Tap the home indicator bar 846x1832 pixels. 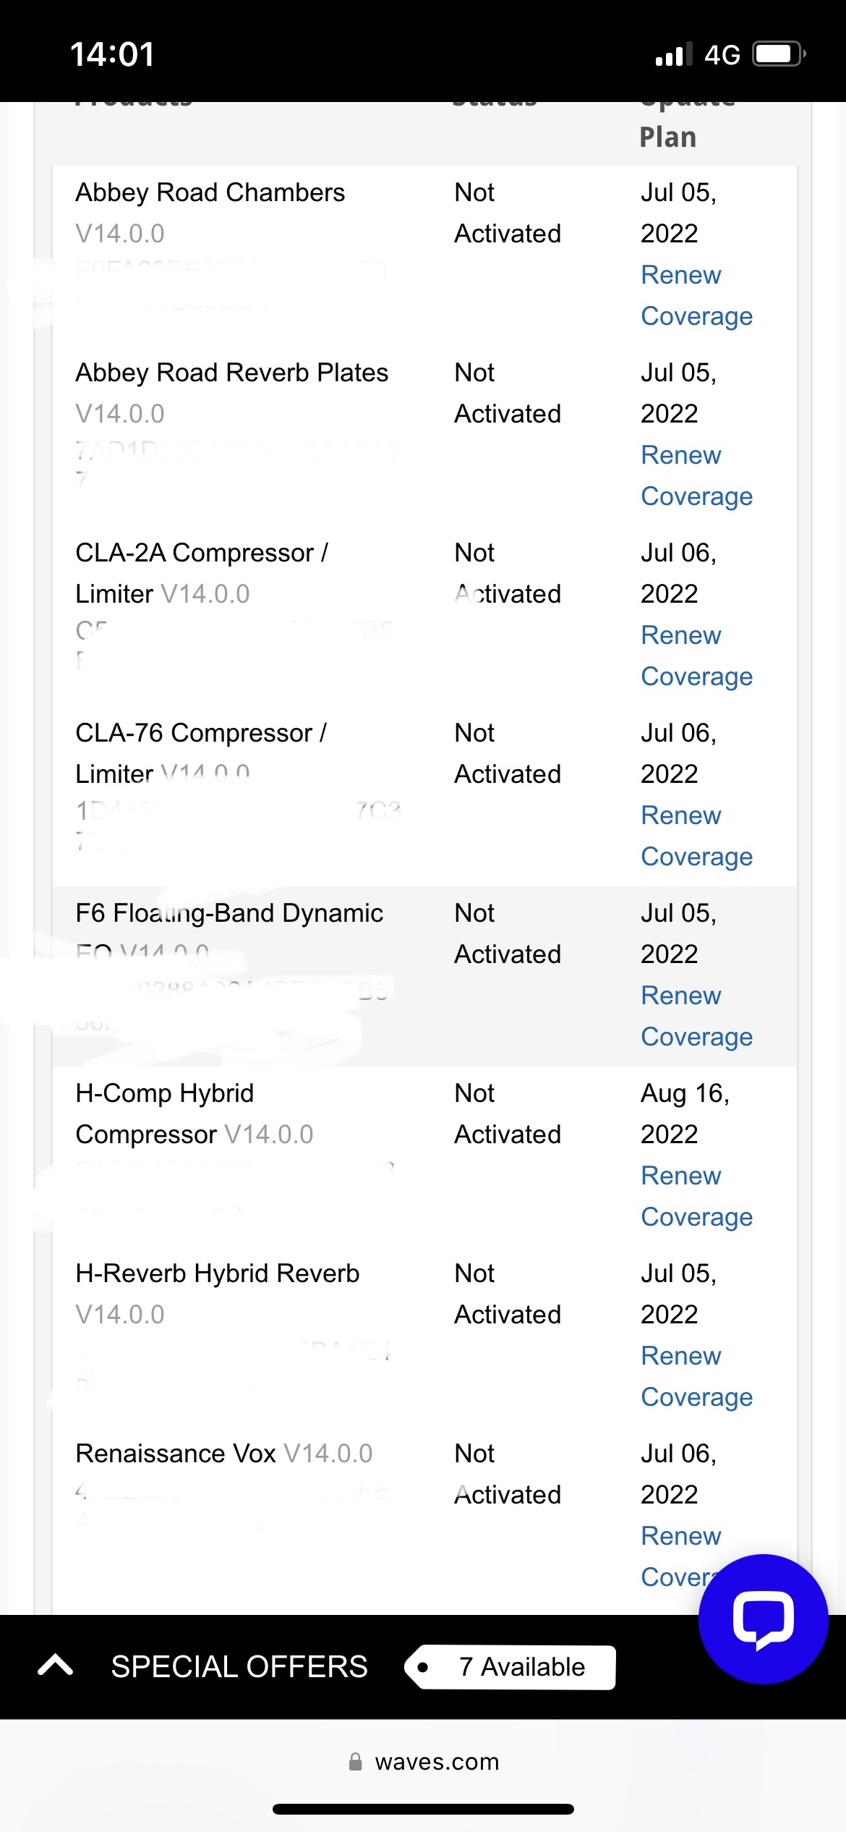(423, 1809)
